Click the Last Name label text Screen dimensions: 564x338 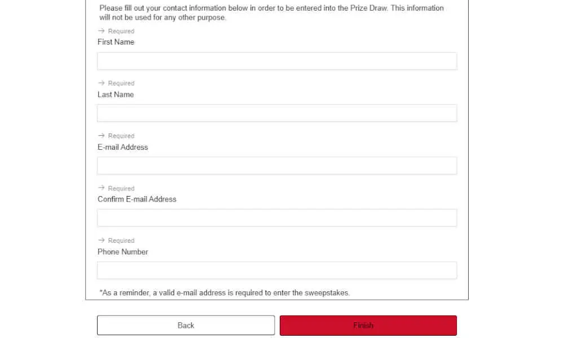click(x=116, y=95)
